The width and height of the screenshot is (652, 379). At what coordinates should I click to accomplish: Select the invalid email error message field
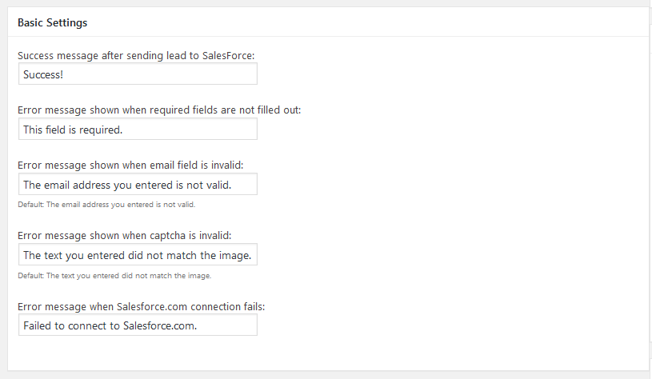click(x=138, y=184)
